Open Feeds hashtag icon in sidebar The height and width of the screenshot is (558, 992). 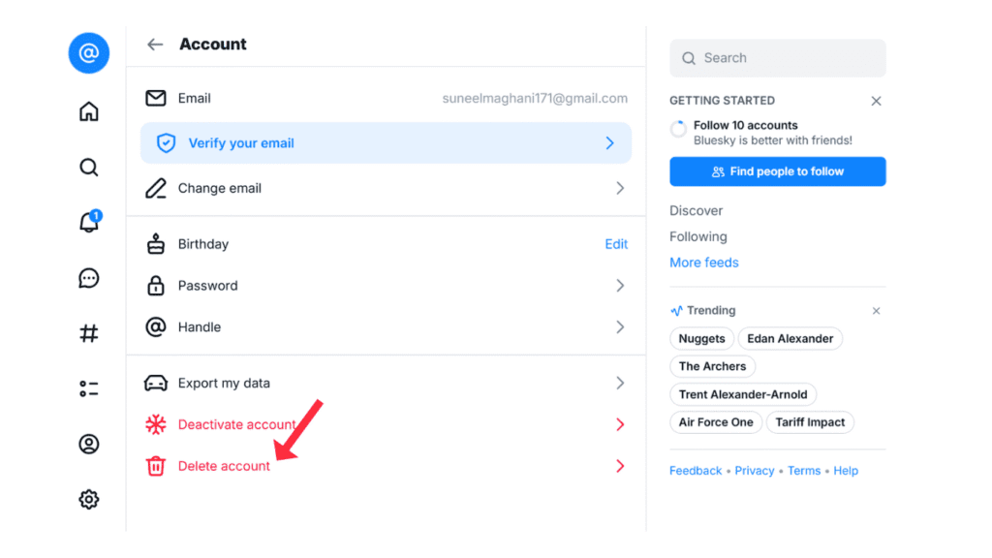89,334
